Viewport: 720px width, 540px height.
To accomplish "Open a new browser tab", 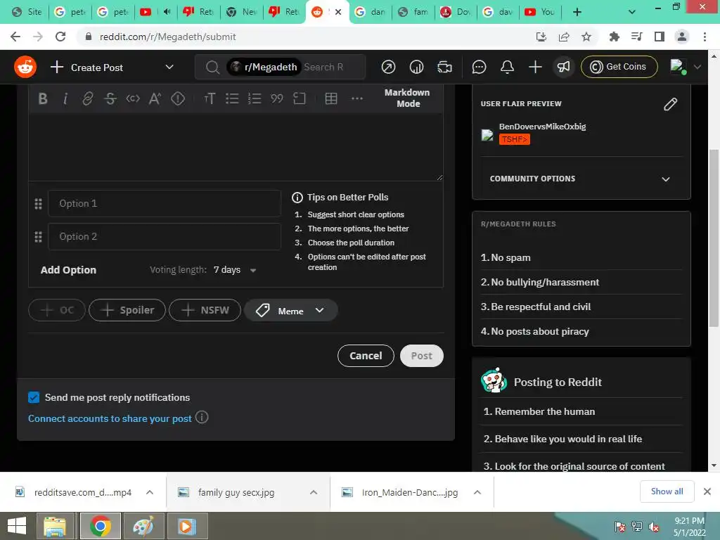I will click(577, 12).
